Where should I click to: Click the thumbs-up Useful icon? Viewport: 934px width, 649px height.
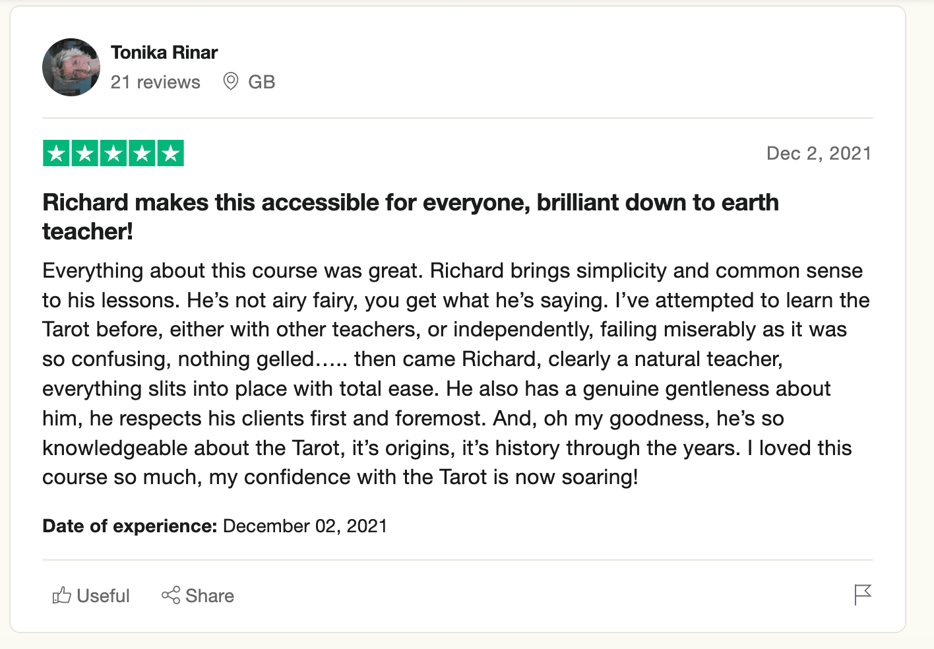pyautogui.click(x=62, y=596)
